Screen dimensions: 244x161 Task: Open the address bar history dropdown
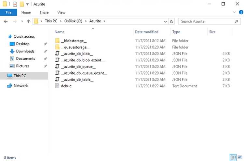click(x=165, y=21)
